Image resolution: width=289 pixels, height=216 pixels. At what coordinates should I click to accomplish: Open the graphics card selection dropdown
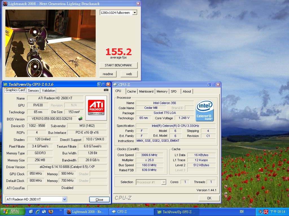pos(64,199)
